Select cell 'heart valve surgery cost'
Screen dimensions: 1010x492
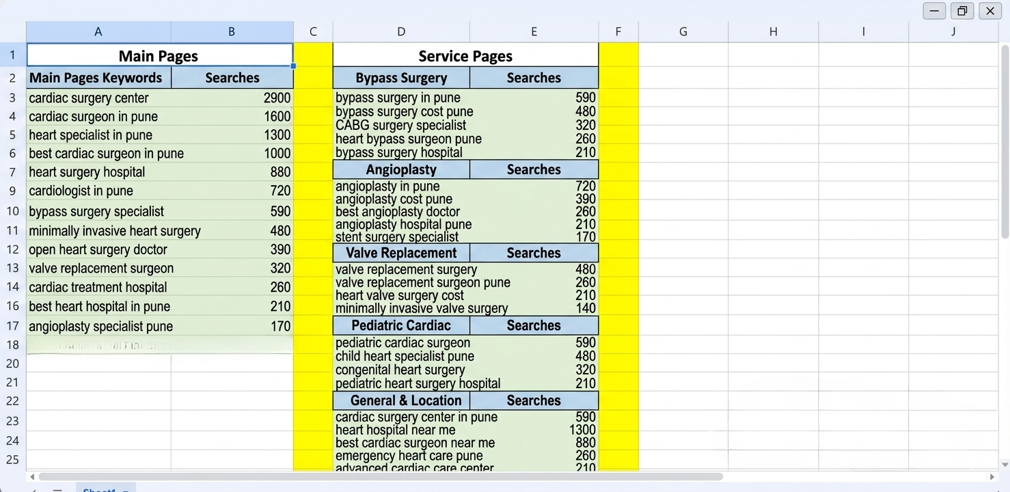point(399,295)
